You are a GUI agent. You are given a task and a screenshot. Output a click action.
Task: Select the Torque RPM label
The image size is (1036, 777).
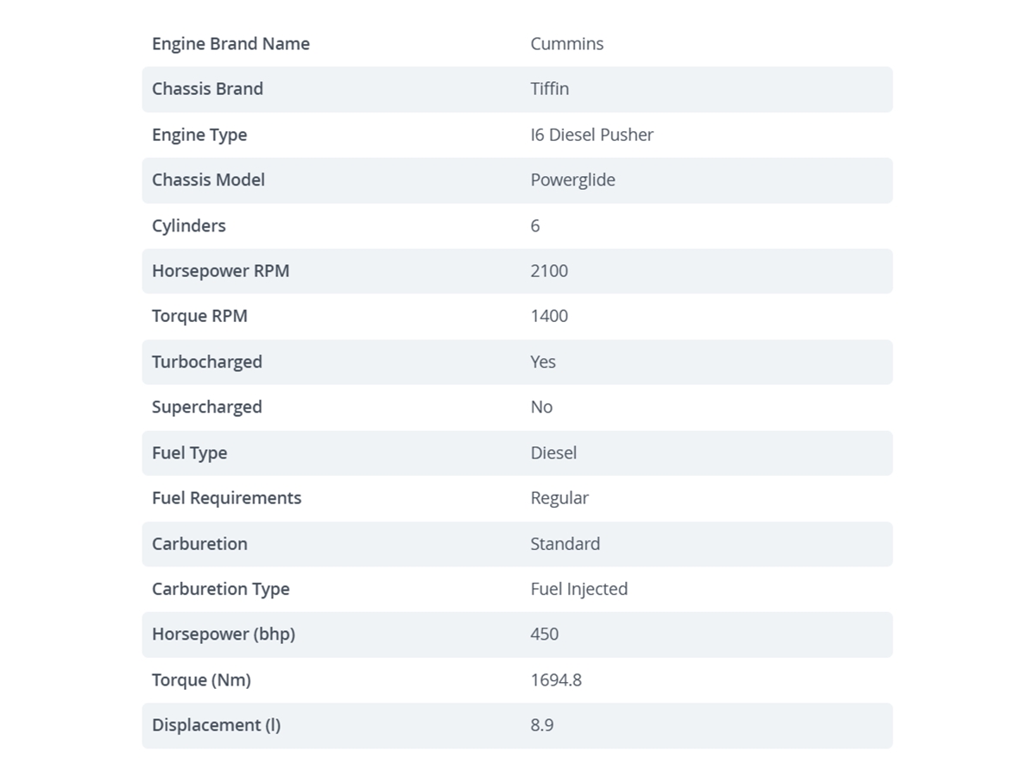[199, 317]
